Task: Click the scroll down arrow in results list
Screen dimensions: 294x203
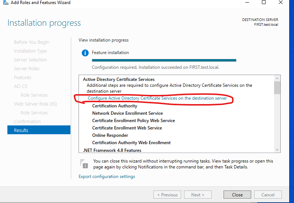Action: point(277,150)
